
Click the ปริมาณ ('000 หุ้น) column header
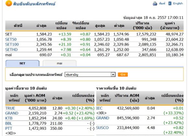point(142,26)
